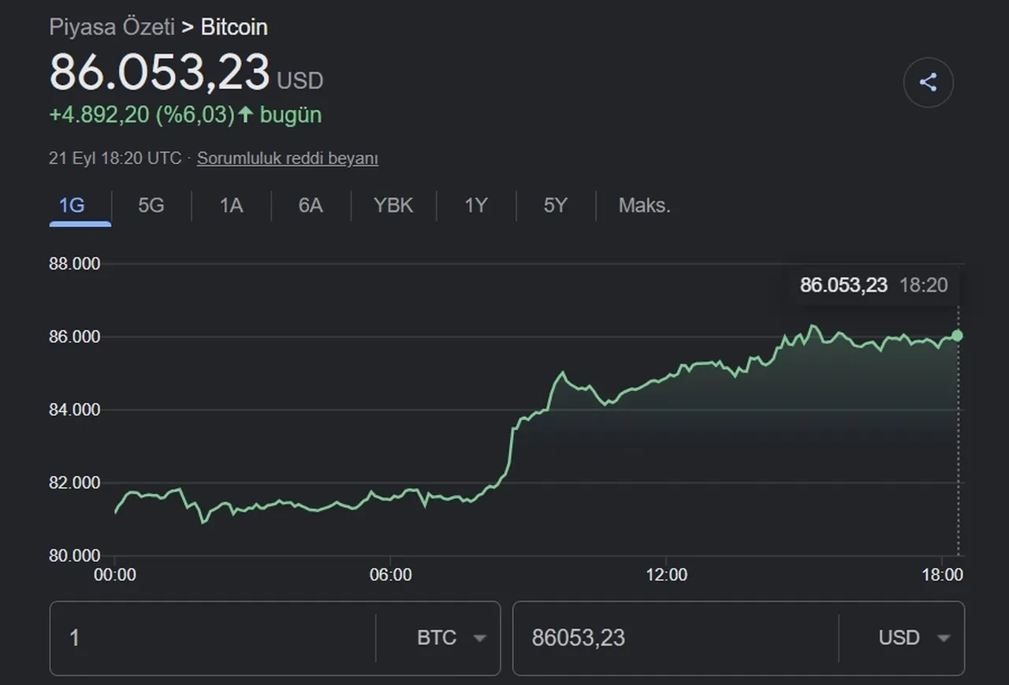1009x685 pixels.
Task: Click the 21 Eyl 18:20 UTC timestamp
Action: 115,158
